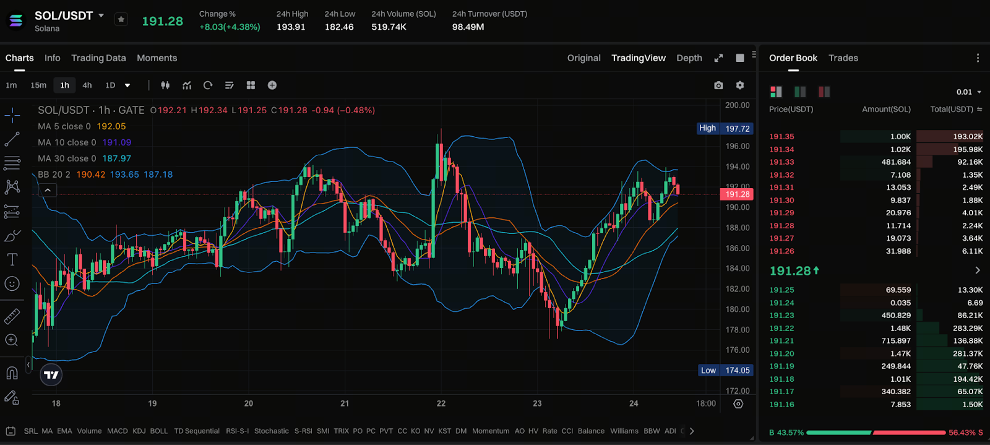Activate the ruler measure tool
This screenshot has width=990, height=445.
[x=12, y=316]
